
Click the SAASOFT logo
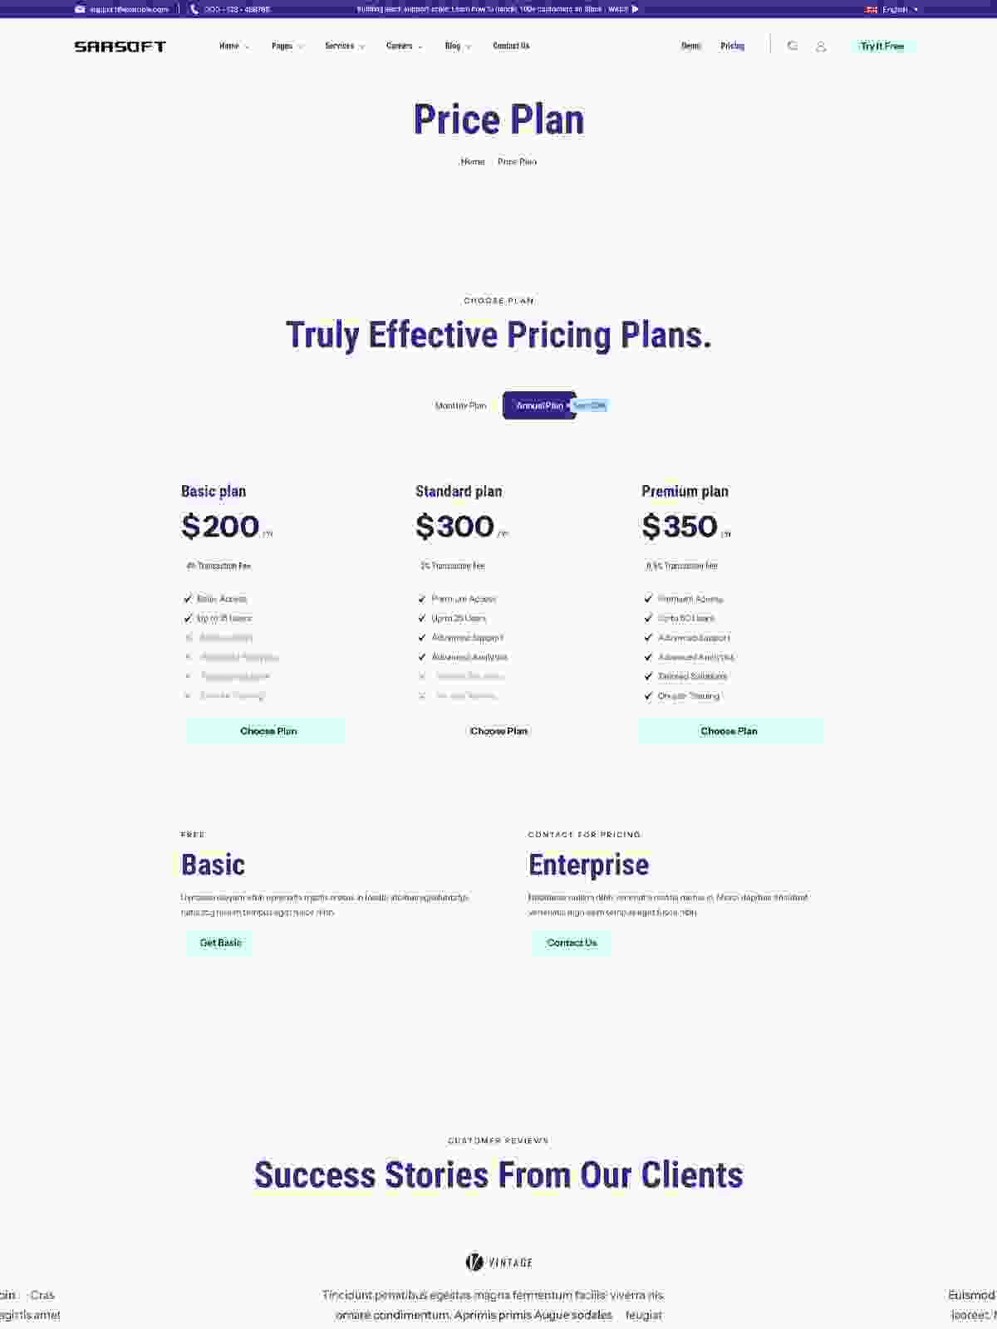pos(120,47)
